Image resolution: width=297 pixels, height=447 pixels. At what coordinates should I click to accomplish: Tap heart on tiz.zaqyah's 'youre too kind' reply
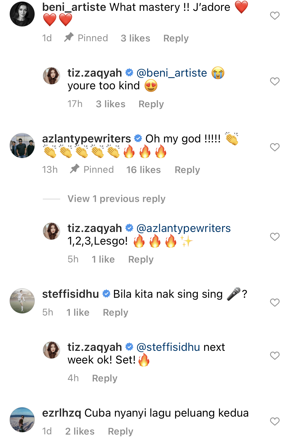coord(275,81)
